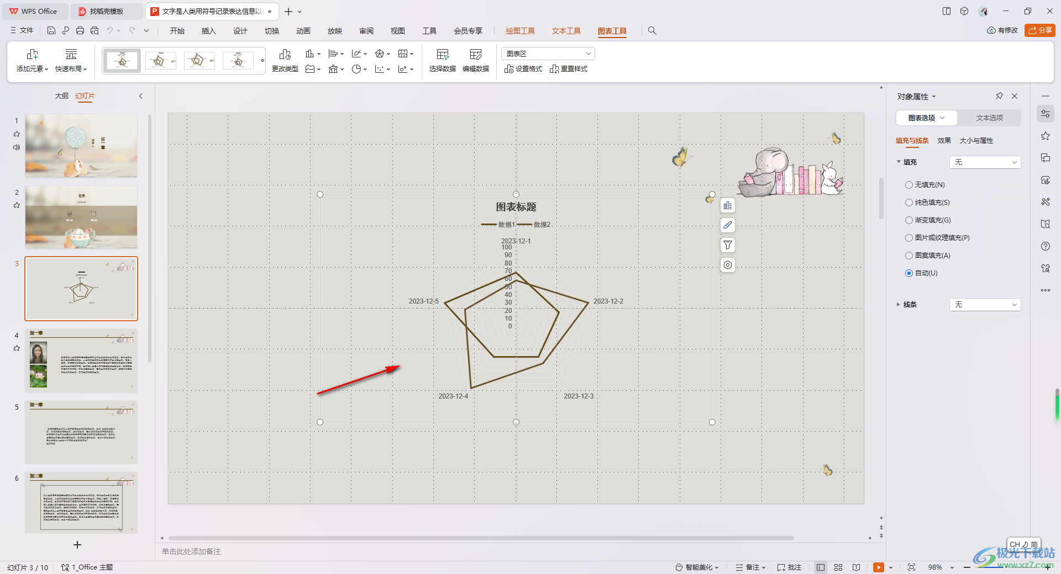Start slideshow from status bar play button
Screen dimensions: 1061x574
pos(878,567)
